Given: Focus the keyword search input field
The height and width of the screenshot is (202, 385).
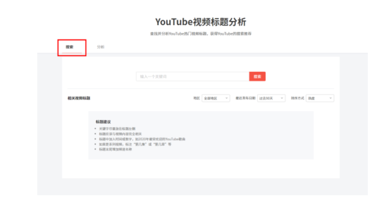Looking at the screenshot, I should pos(193,76).
